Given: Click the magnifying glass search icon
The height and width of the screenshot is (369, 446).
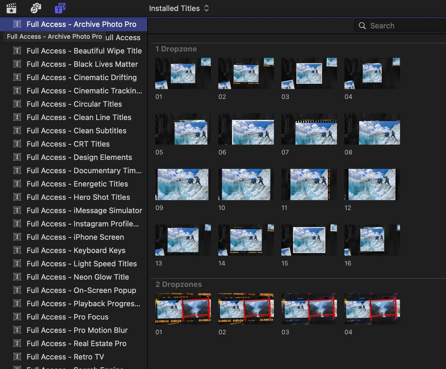Looking at the screenshot, I should [x=362, y=26].
